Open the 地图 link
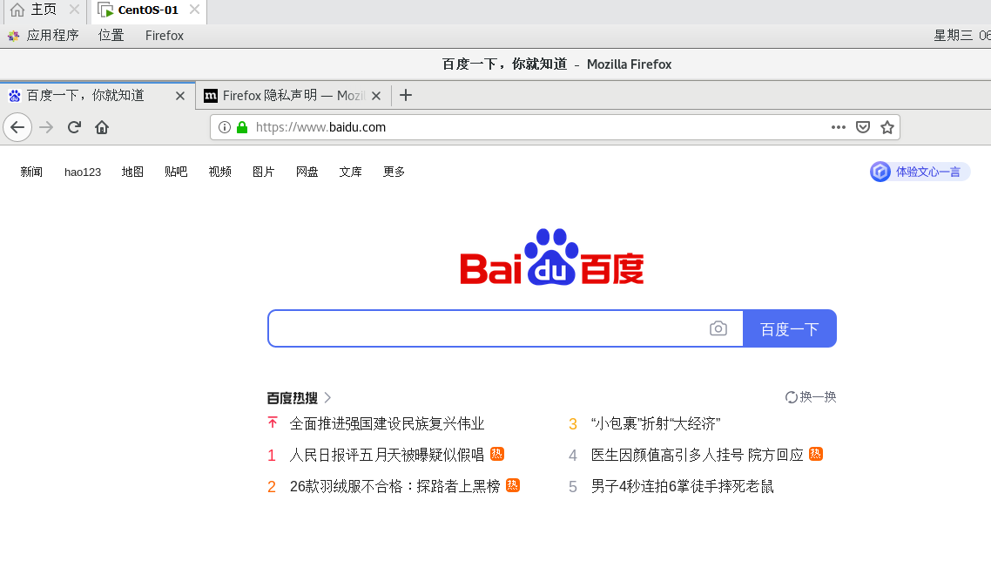This screenshot has width=991, height=561. click(132, 172)
